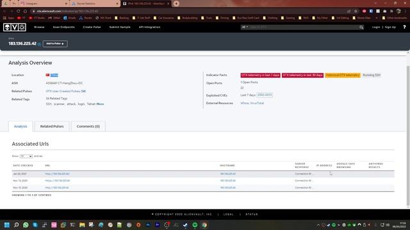Open the Other bookmarks folder
The width and height of the screenshot is (410, 230).
pos(395,18)
